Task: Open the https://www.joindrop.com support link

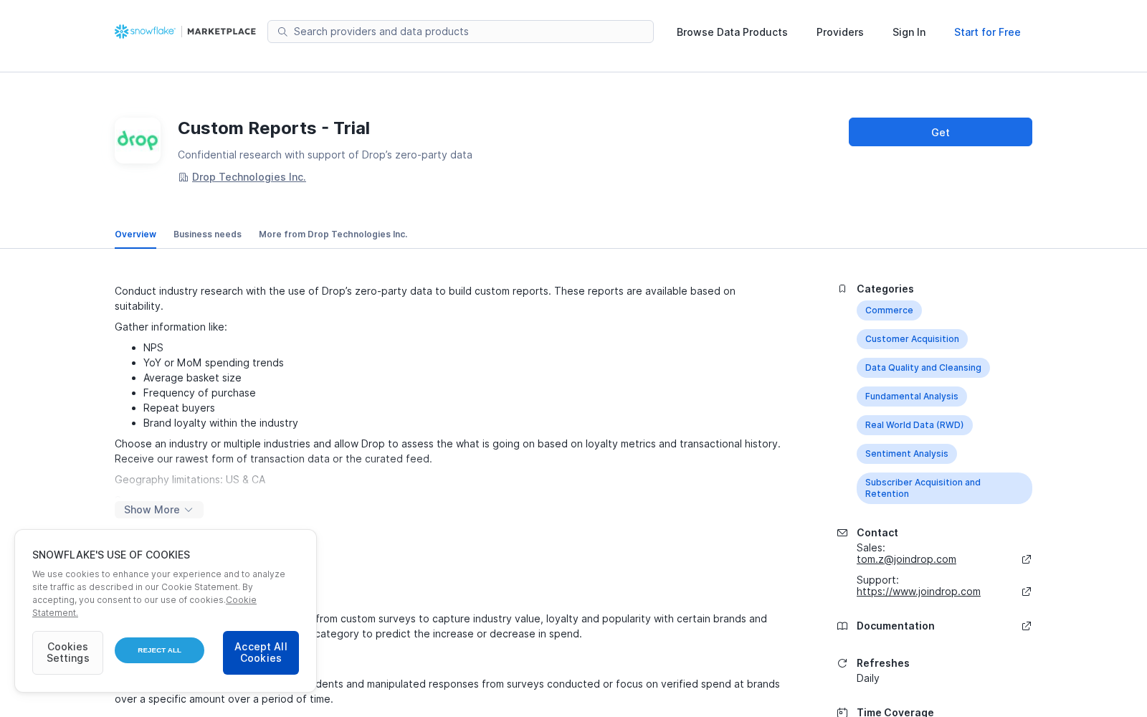Action: click(x=918, y=592)
